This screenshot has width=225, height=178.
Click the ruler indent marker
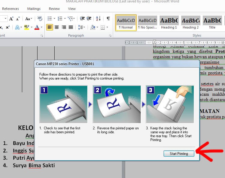[154, 43]
